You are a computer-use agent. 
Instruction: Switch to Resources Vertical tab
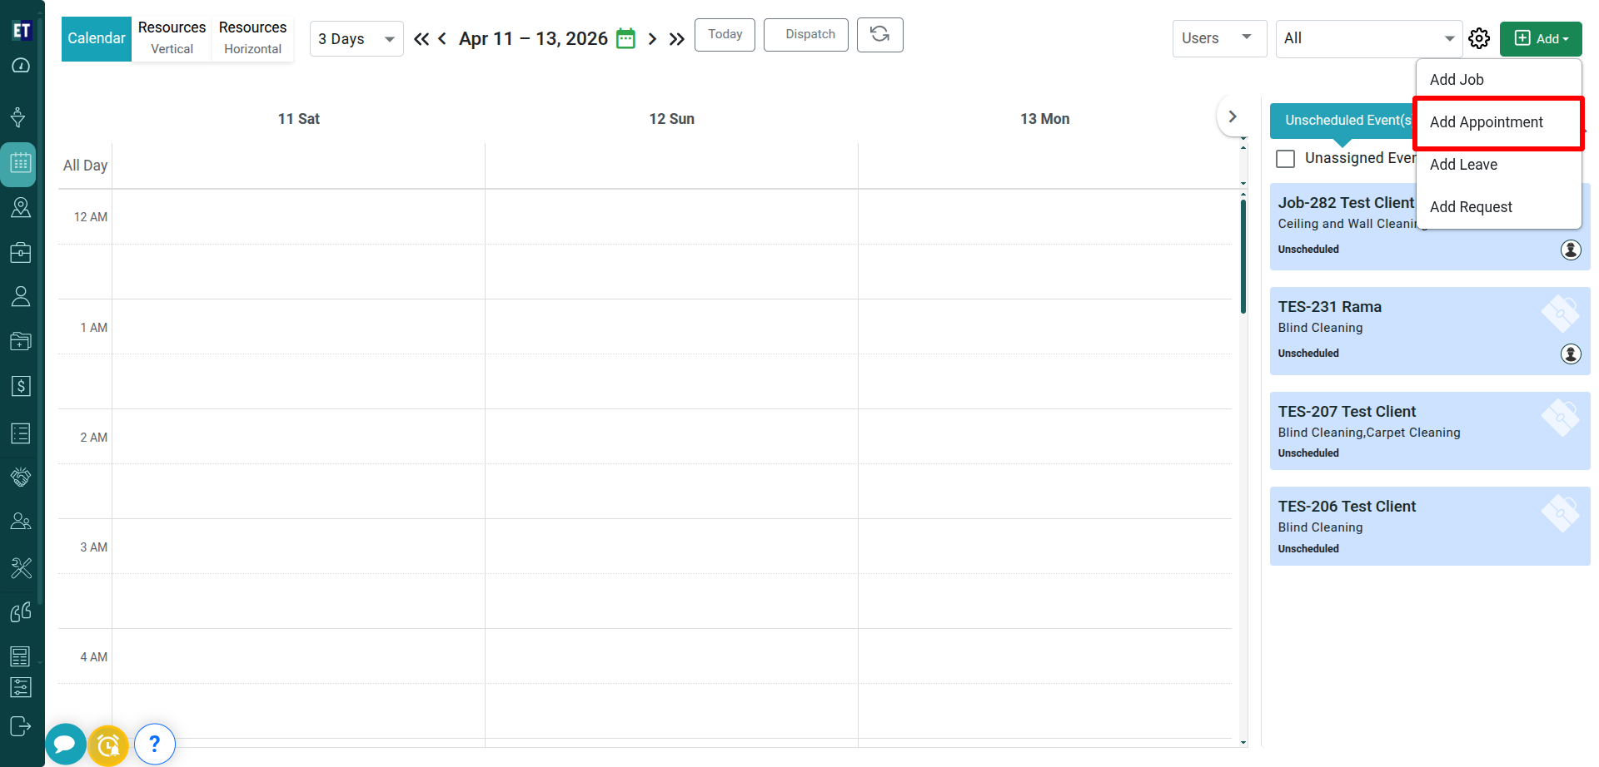click(172, 38)
